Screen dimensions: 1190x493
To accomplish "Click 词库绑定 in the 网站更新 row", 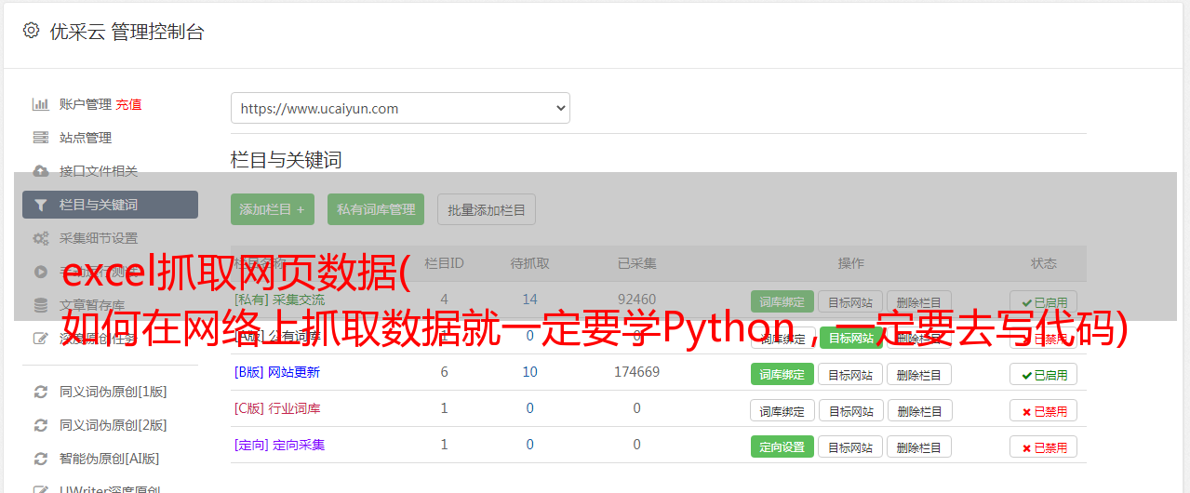I will click(x=782, y=375).
